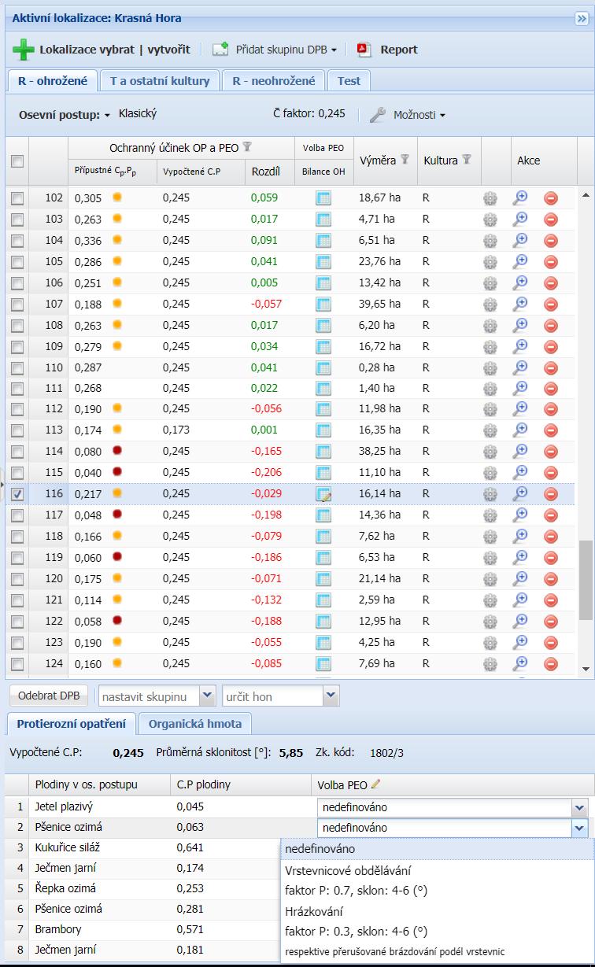Click Lokalizace vybrat | vytvořit text

(115, 50)
